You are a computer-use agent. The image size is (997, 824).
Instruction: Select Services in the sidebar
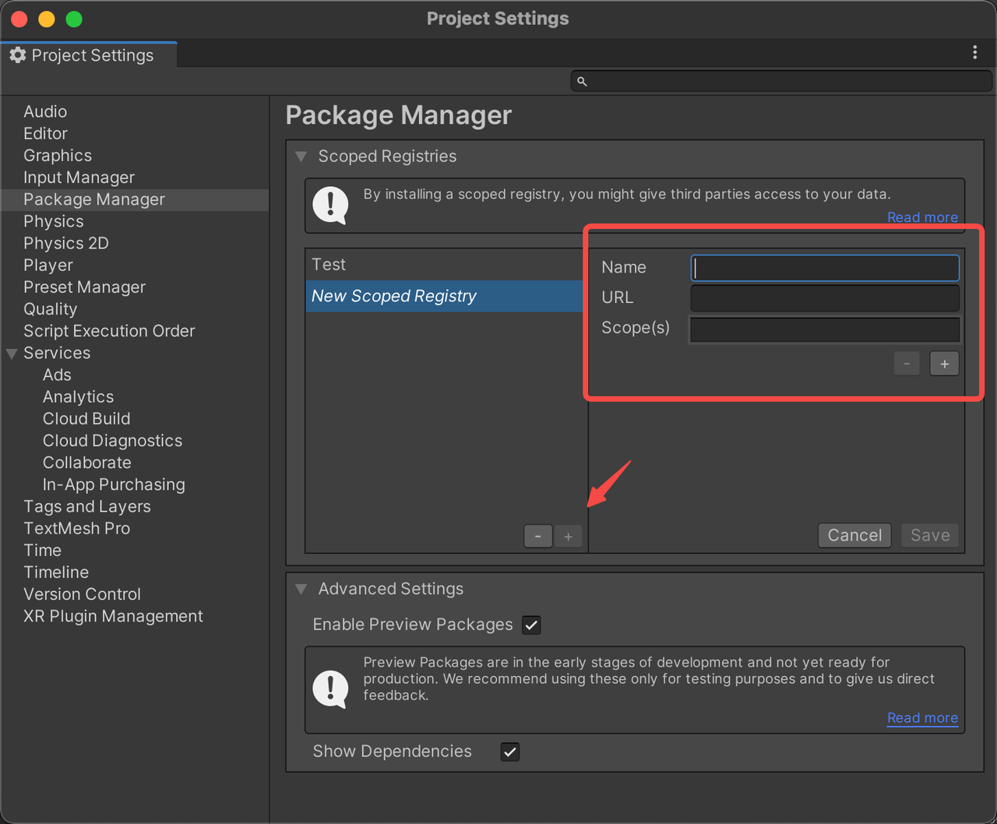pyautogui.click(x=57, y=353)
